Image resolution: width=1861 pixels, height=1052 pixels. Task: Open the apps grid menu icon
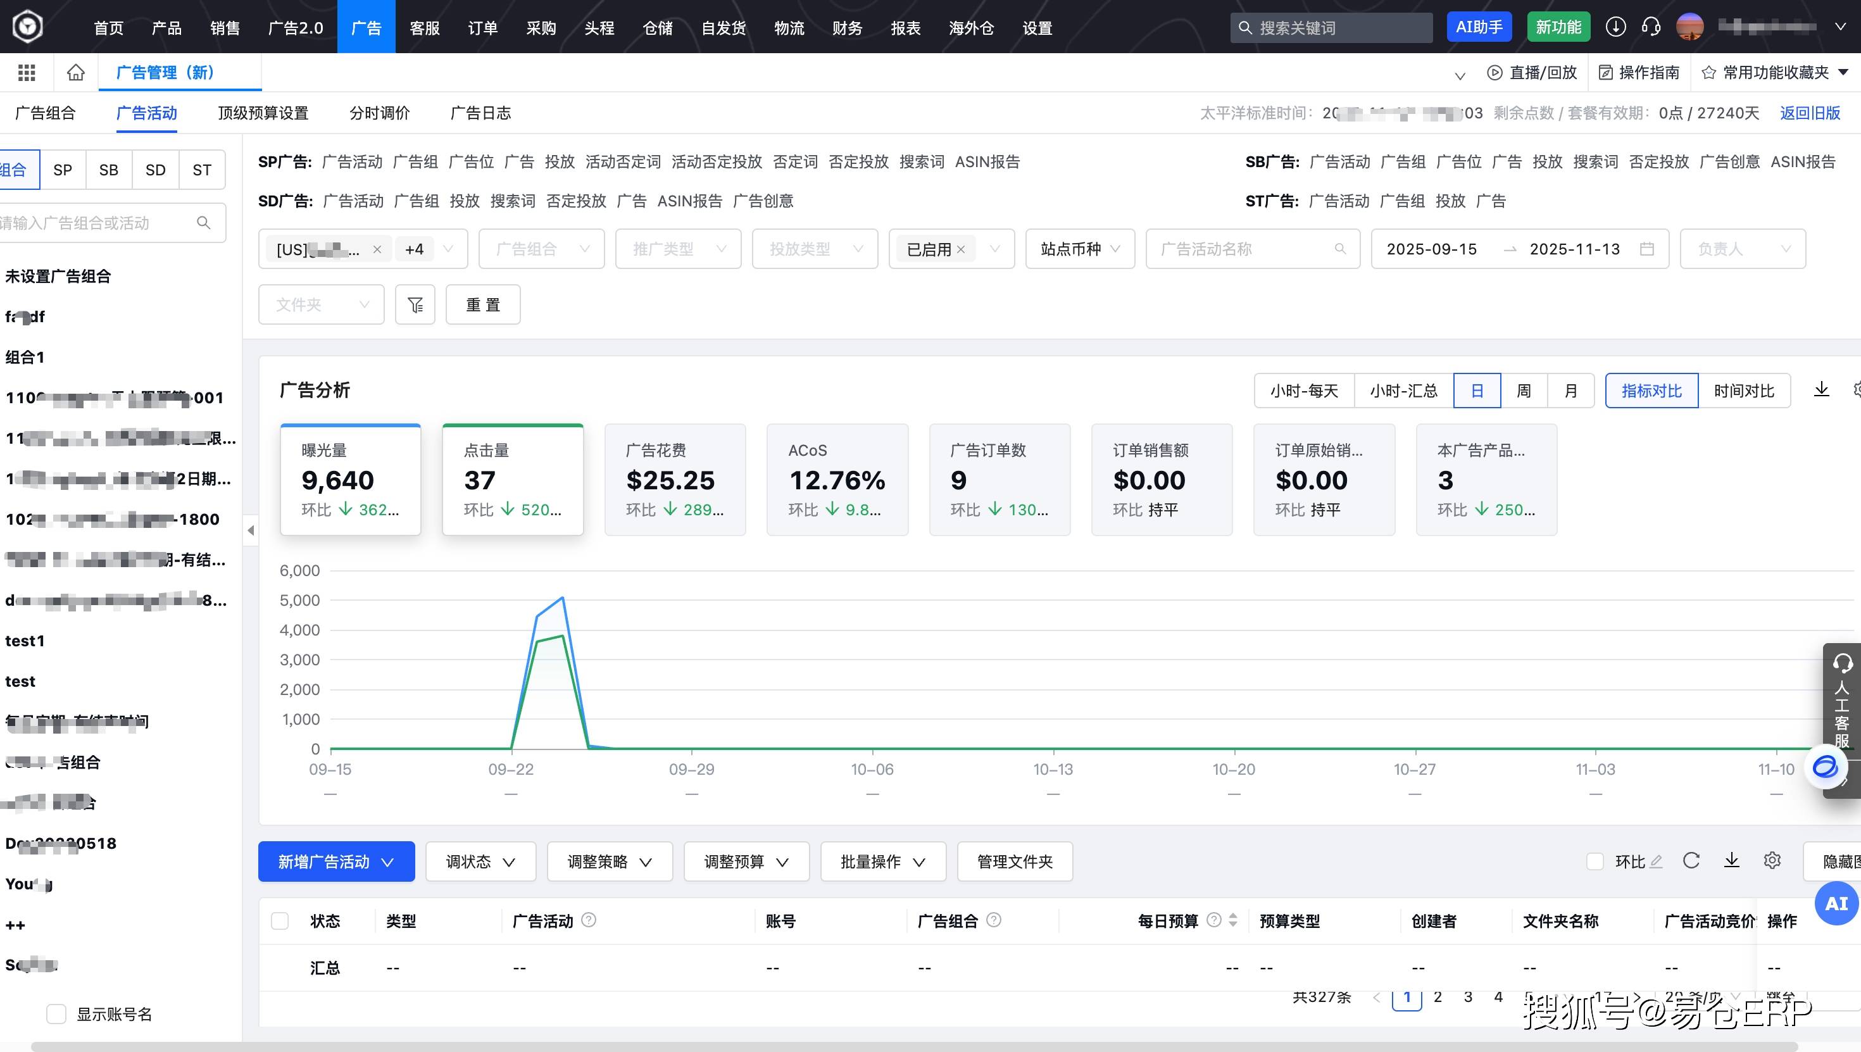[x=27, y=72]
